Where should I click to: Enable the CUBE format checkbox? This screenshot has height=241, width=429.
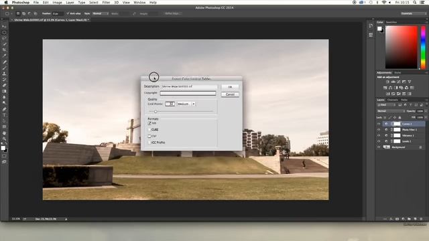point(149,130)
